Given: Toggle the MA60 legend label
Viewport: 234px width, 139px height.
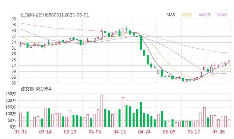Looking at the screenshot, I should tap(222, 15).
